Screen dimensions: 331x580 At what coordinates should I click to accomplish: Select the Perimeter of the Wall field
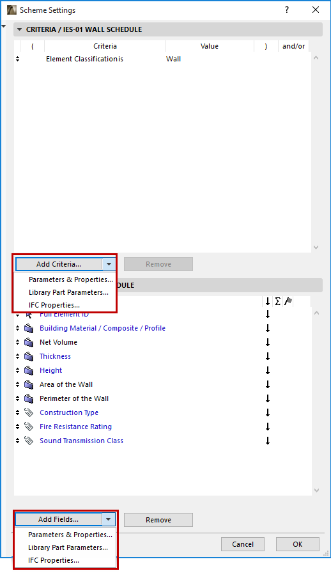click(74, 398)
